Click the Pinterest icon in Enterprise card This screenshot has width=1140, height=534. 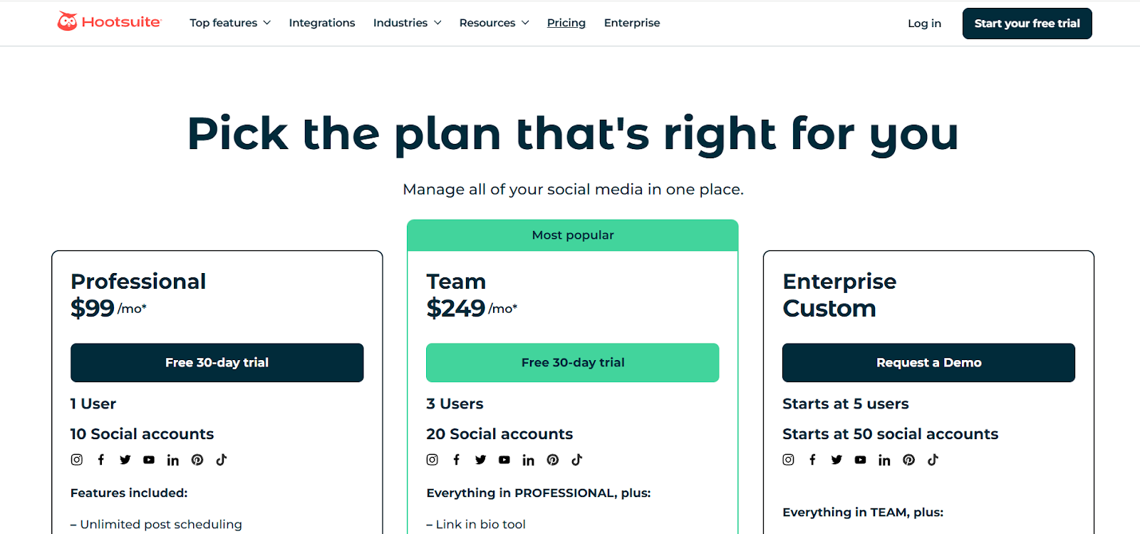(x=908, y=459)
